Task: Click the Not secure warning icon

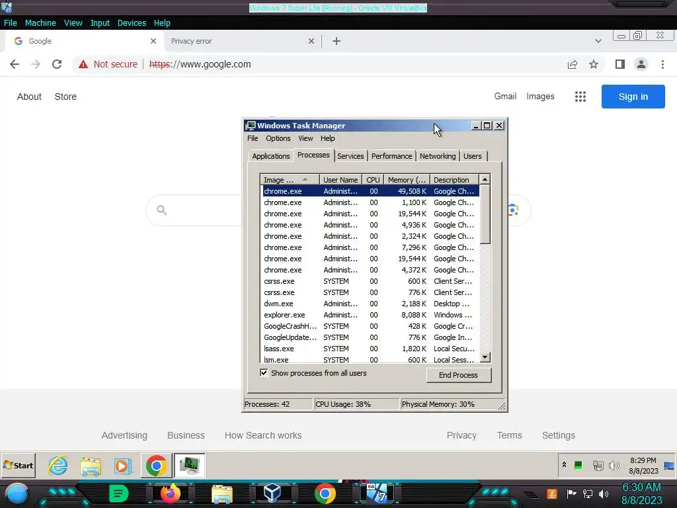Action: pos(83,64)
